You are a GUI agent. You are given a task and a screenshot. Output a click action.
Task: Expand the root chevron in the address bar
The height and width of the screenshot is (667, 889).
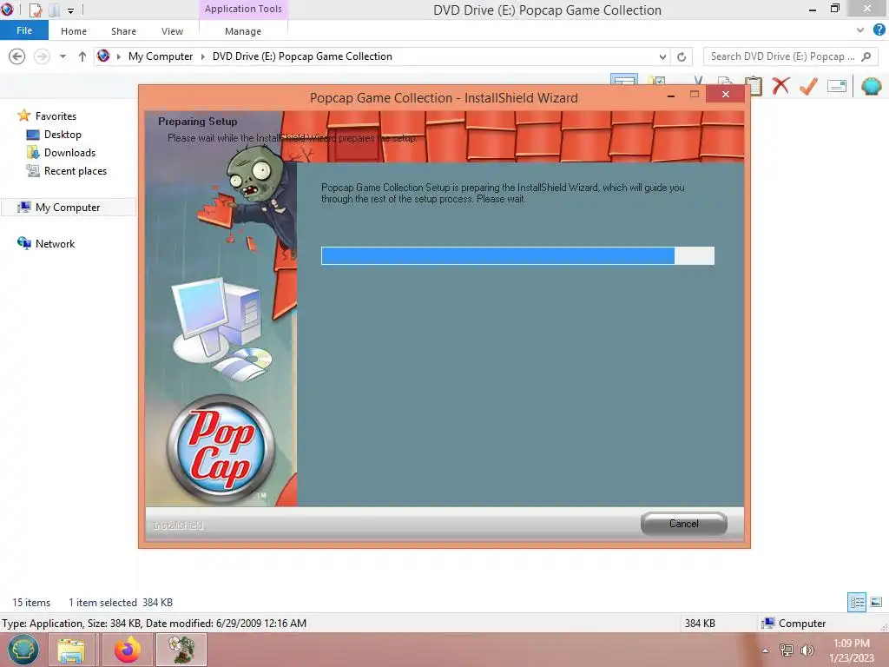click(118, 56)
